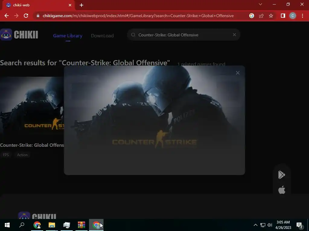Open the Chikii logo home link
309x231 pixels.
tap(19, 35)
